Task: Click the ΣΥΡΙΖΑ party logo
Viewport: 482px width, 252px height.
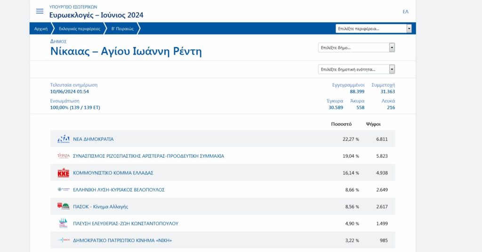Action: 64,156
